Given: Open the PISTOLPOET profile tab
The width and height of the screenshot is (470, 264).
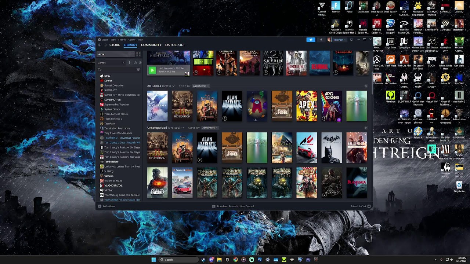Looking at the screenshot, I should pyautogui.click(x=175, y=45).
